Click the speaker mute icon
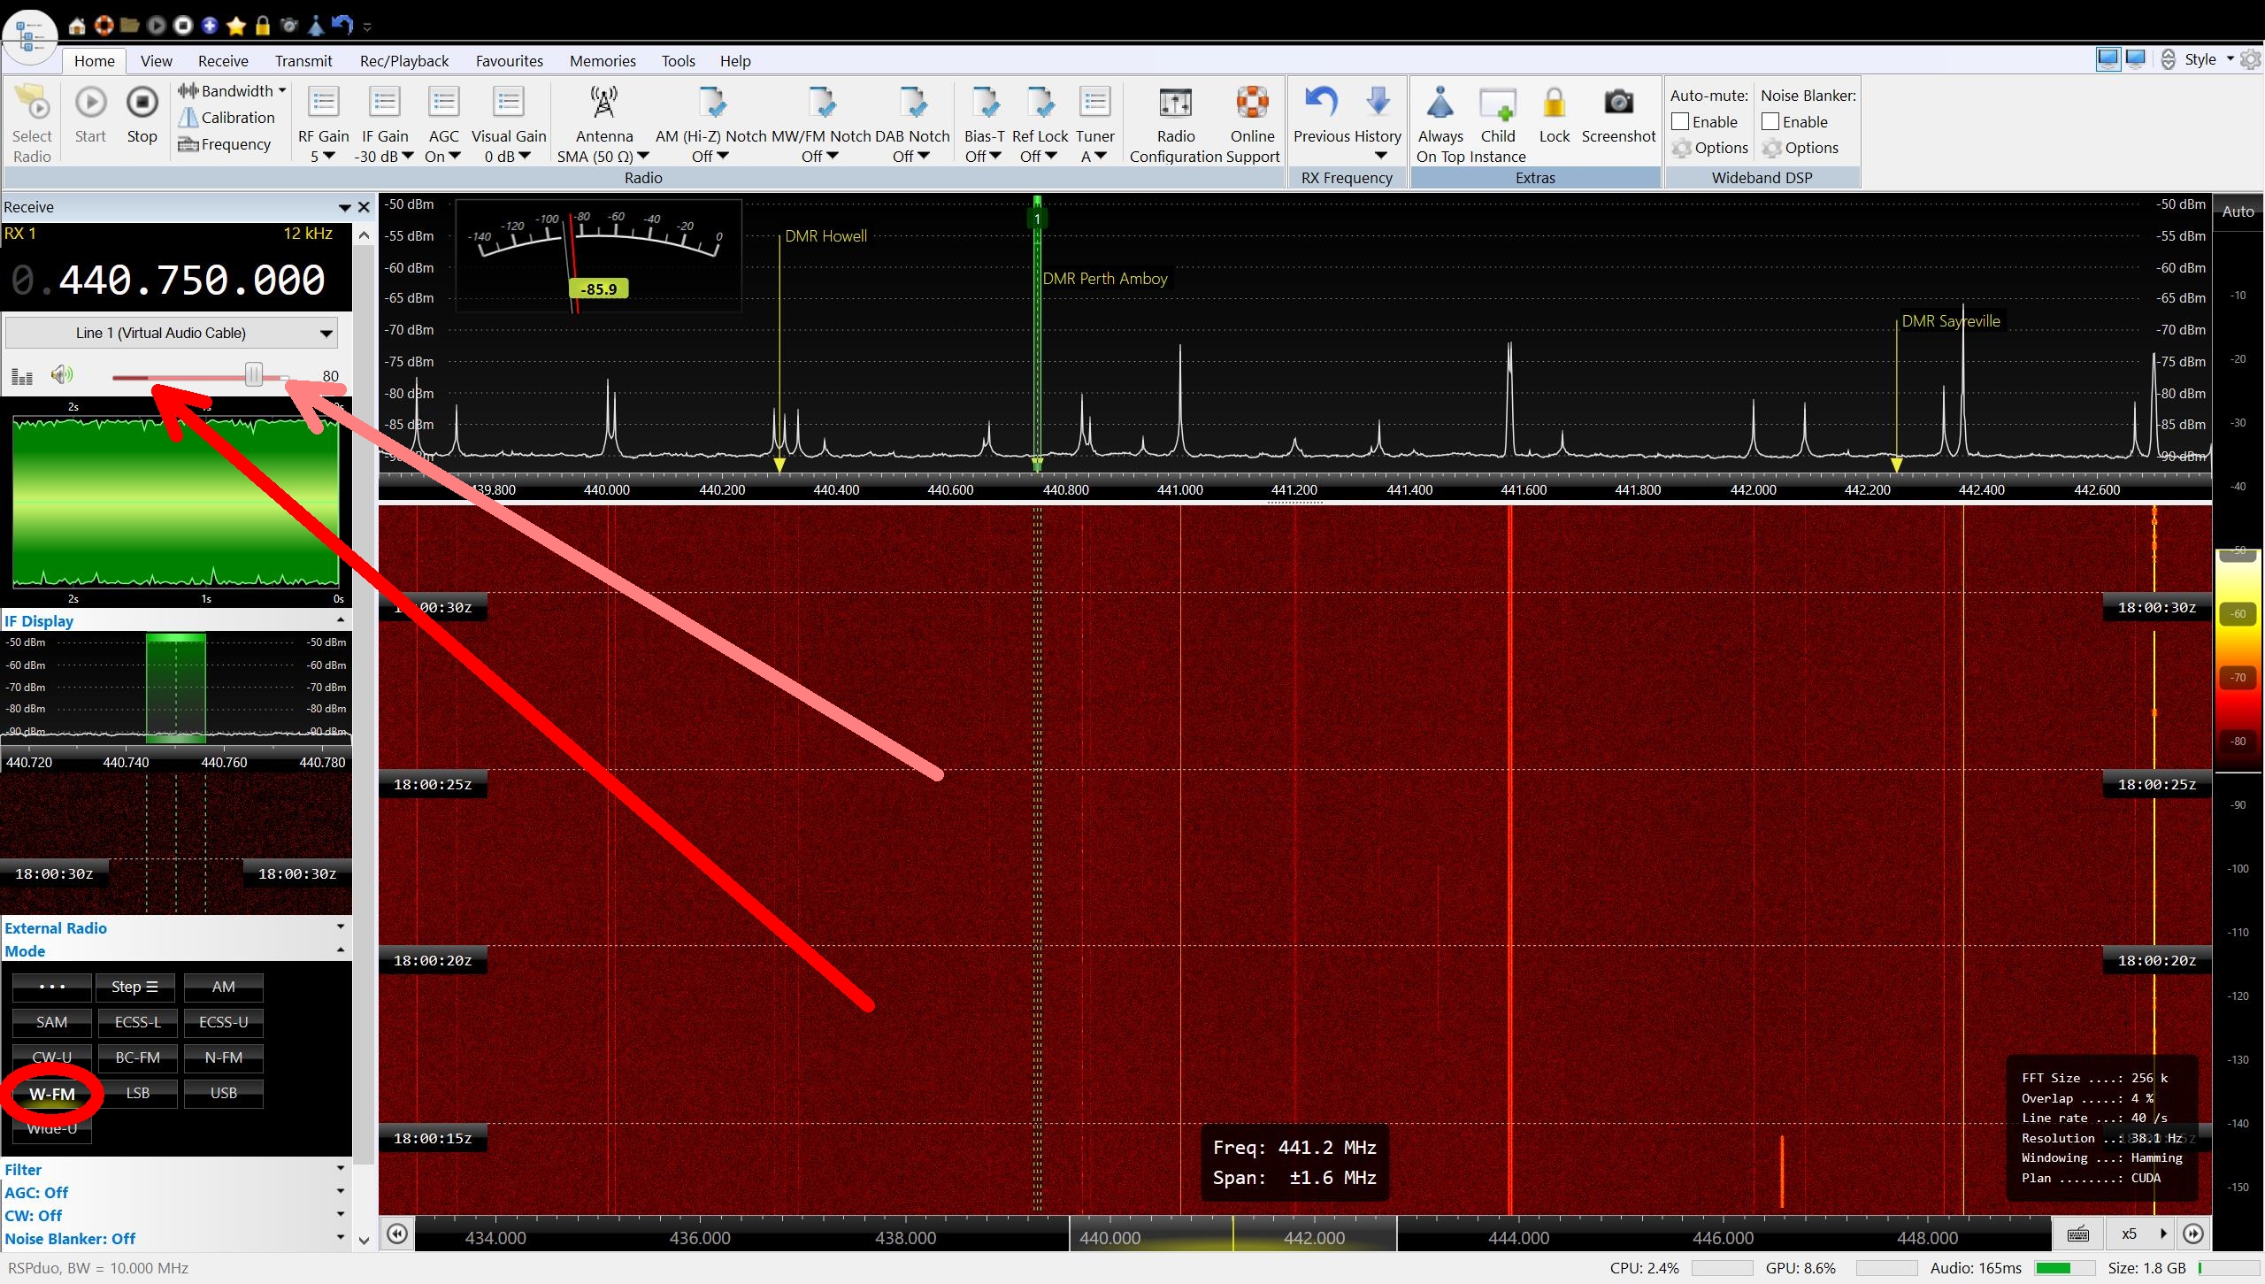2265x1284 pixels. click(61, 375)
